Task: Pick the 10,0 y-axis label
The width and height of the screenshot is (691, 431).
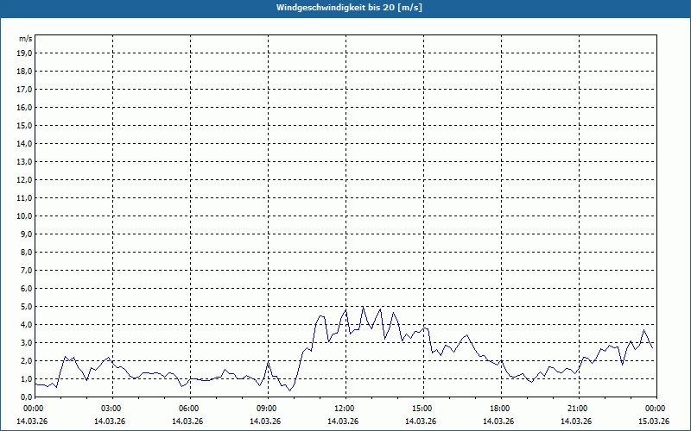Action: tap(25, 215)
